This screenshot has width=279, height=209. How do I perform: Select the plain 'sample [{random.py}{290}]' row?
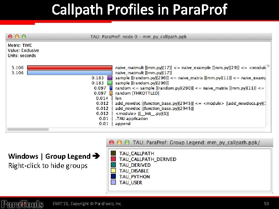point(142,83)
